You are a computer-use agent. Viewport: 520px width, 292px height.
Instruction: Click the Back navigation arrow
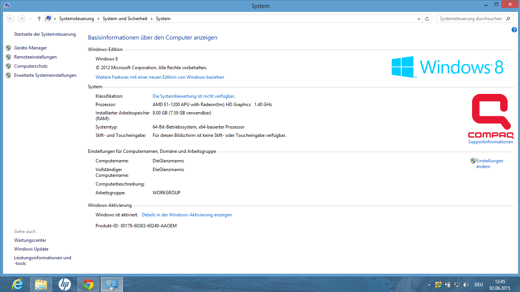coord(11,19)
